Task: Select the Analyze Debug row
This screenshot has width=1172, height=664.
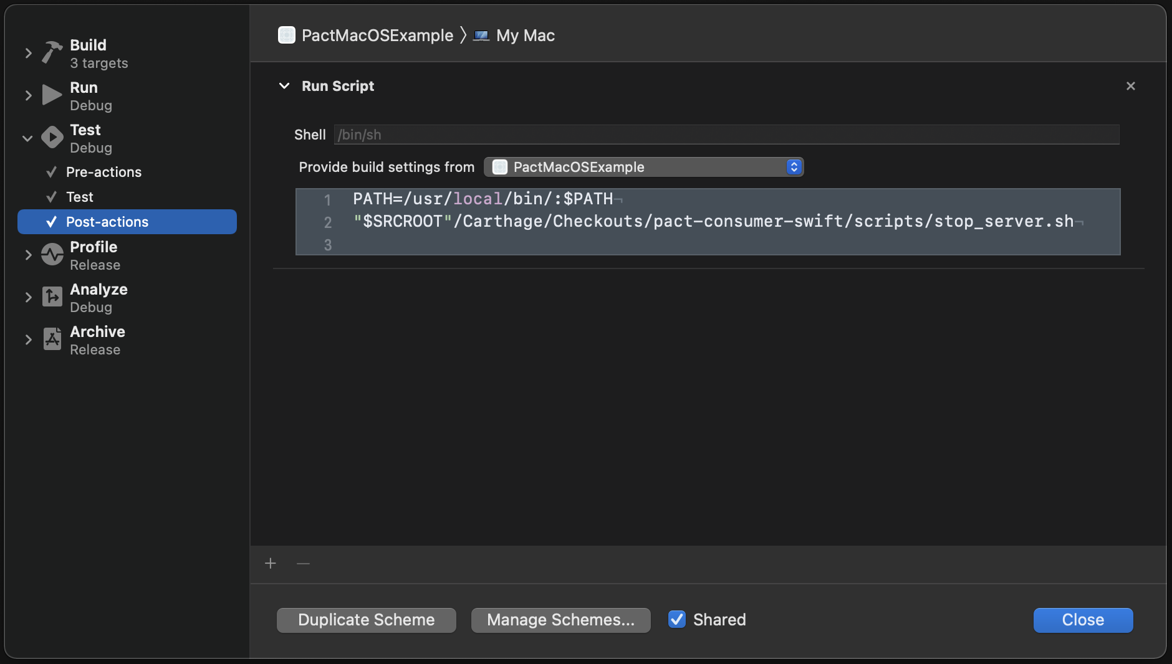Action: [x=127, y=298]
